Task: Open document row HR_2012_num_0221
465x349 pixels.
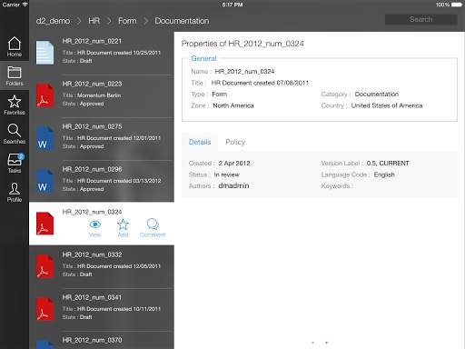Action: (x=102, y=53)
